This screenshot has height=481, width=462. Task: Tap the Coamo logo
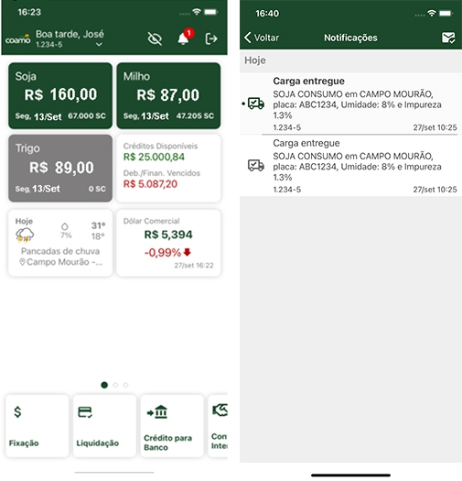(x=17, y=39)
